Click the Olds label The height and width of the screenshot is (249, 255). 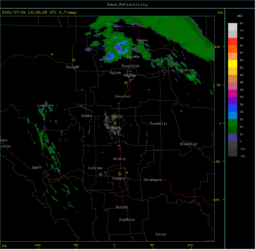pyautogui.click(x=115, y=117)
